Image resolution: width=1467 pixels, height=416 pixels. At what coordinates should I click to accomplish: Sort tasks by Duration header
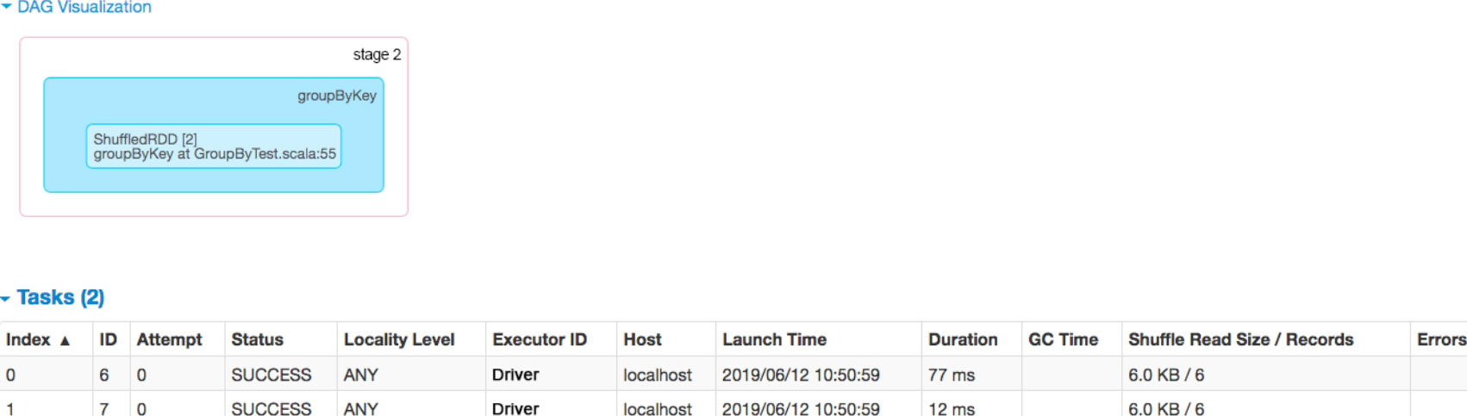[x=963, y=340]
